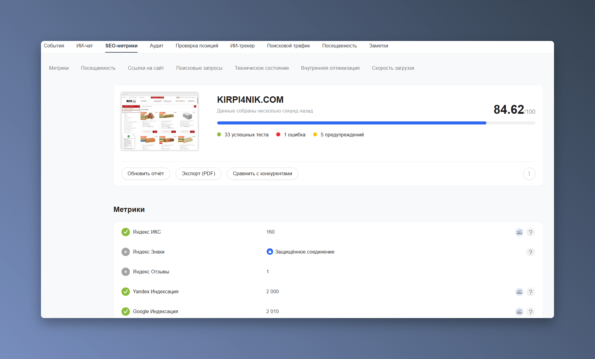Viewport: 595px width, 359px height.
Task: Filter by 1 ошибка
Action: [294, 135]
